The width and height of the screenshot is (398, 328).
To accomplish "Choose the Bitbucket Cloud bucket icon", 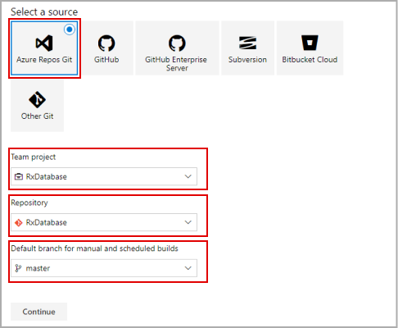I will coord(310,43).
